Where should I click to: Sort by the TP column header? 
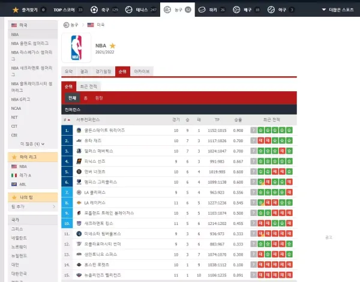217,120
